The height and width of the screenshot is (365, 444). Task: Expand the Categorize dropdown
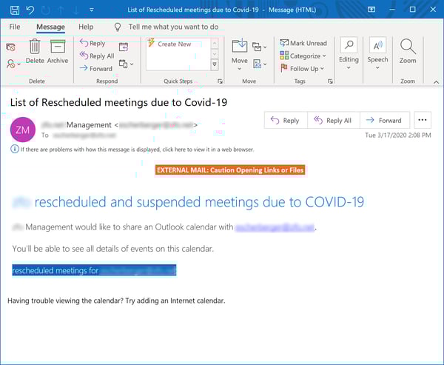pos(304,56)
